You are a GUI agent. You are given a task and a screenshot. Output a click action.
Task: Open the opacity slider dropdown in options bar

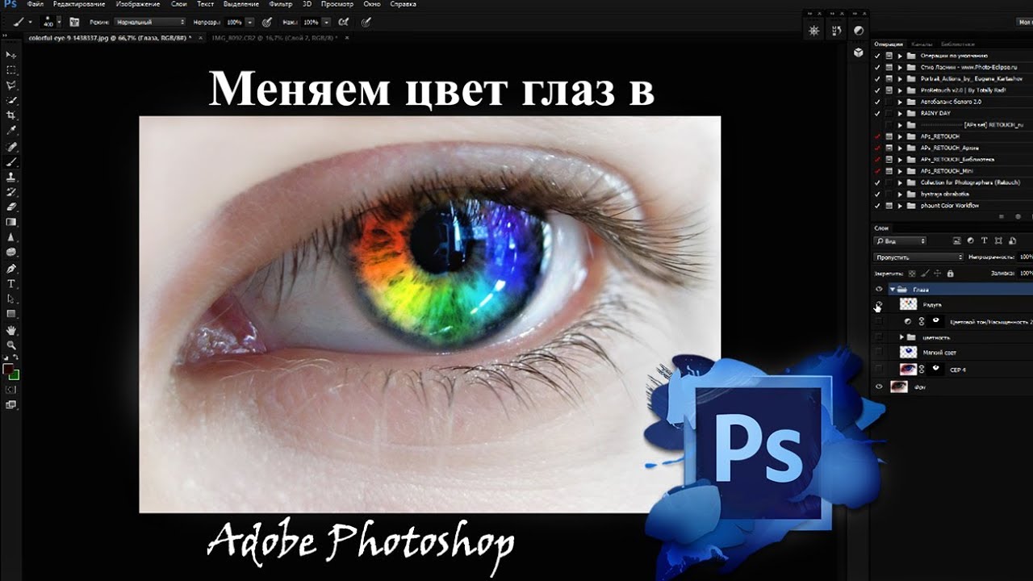[x=250, y=22]
